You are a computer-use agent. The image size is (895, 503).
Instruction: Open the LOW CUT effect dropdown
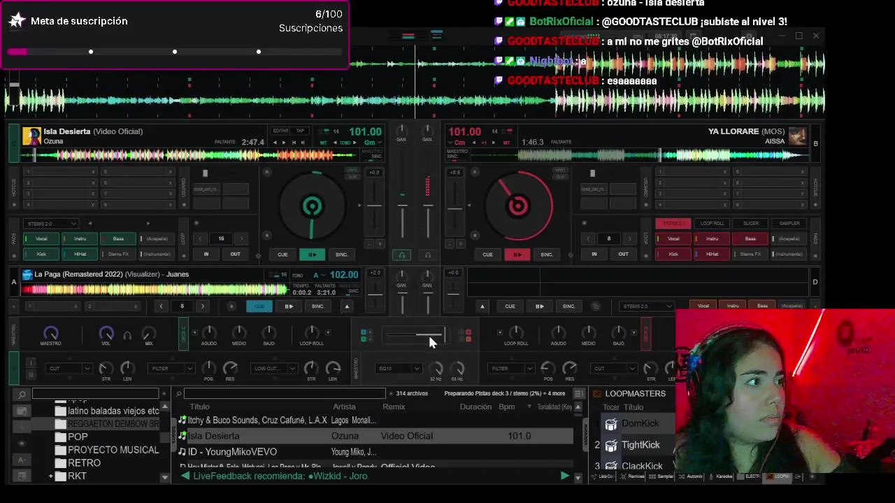[x=274, y=368]
